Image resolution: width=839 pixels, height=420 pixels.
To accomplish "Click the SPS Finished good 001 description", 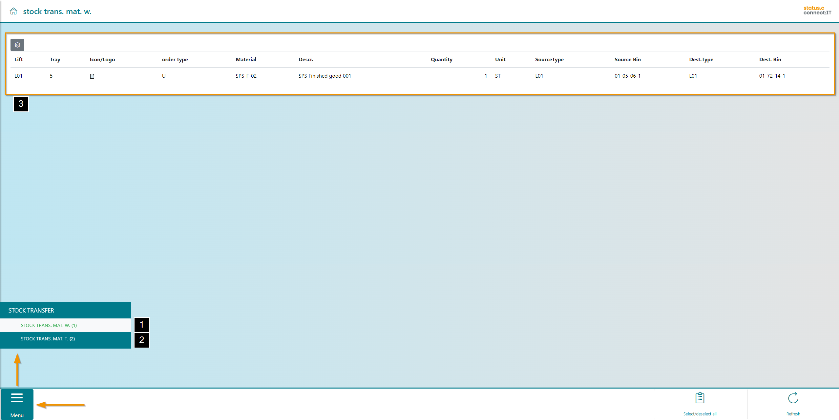I will pyautogui.click(x=325, y=76).
